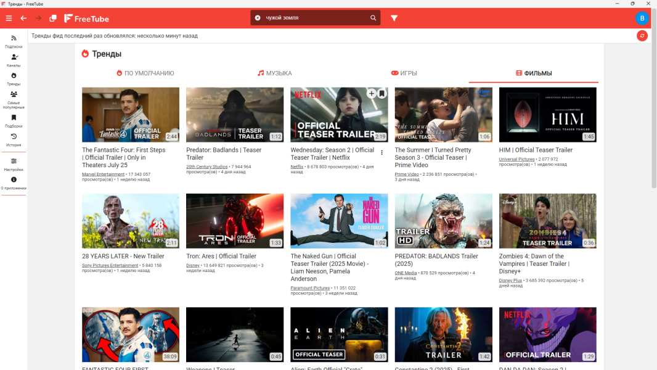Open the Weapons teaser thumbnail
Screen dimensions: 657x370
click(x=235, y=334)
